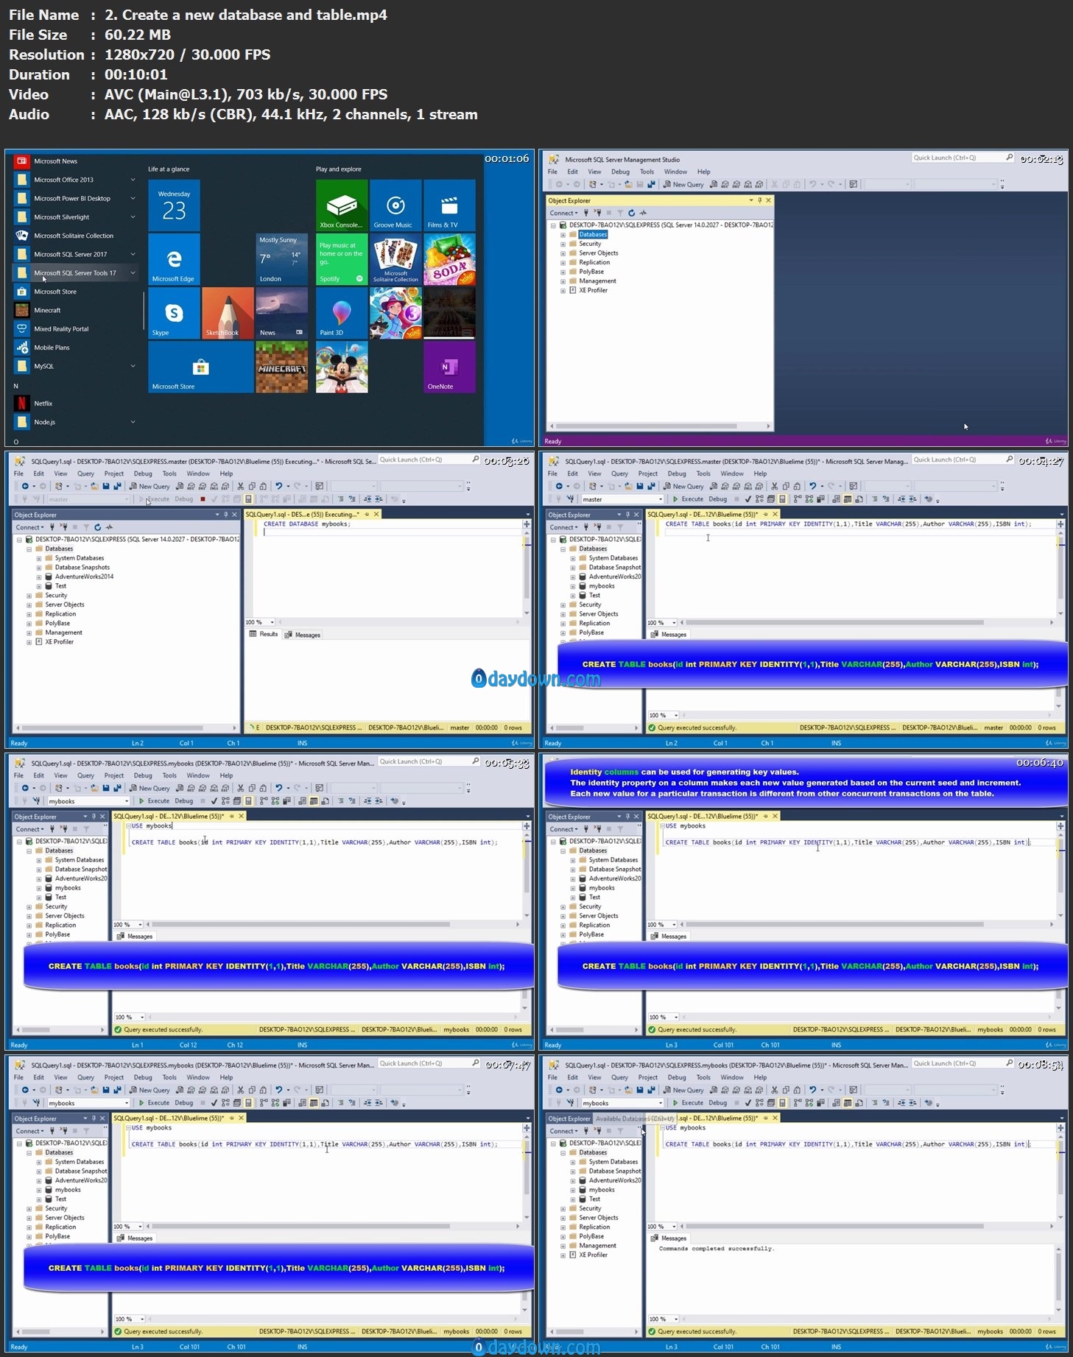1073x1357 pixels.
Task: Click Execute in the 00:04:27 frame
Action: coord(688,499)
